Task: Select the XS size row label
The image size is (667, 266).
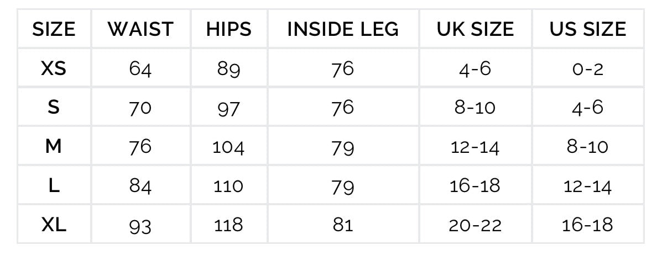Action: tap(54, 68)
